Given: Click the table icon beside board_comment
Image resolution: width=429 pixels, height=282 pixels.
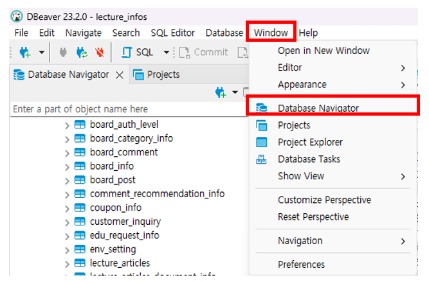Looking at the screenshot, I should (x=80, y=152).
